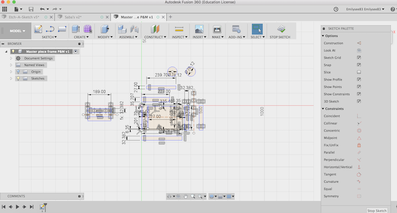Click the Stop Sketch button in palette
Screen dimensions: 397x213
(x=377, y=211)
